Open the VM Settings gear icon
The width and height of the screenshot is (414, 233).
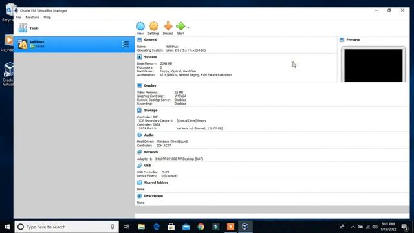(154, 27)
